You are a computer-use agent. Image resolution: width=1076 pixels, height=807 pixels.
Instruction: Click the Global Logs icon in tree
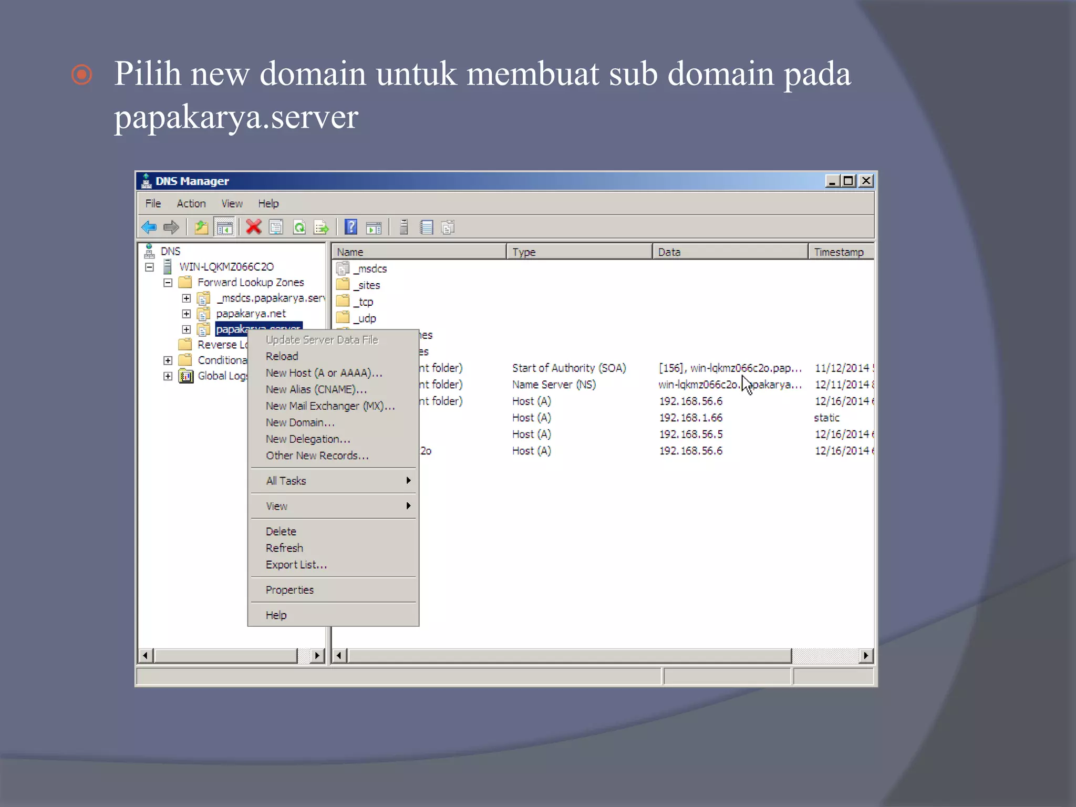186,376
